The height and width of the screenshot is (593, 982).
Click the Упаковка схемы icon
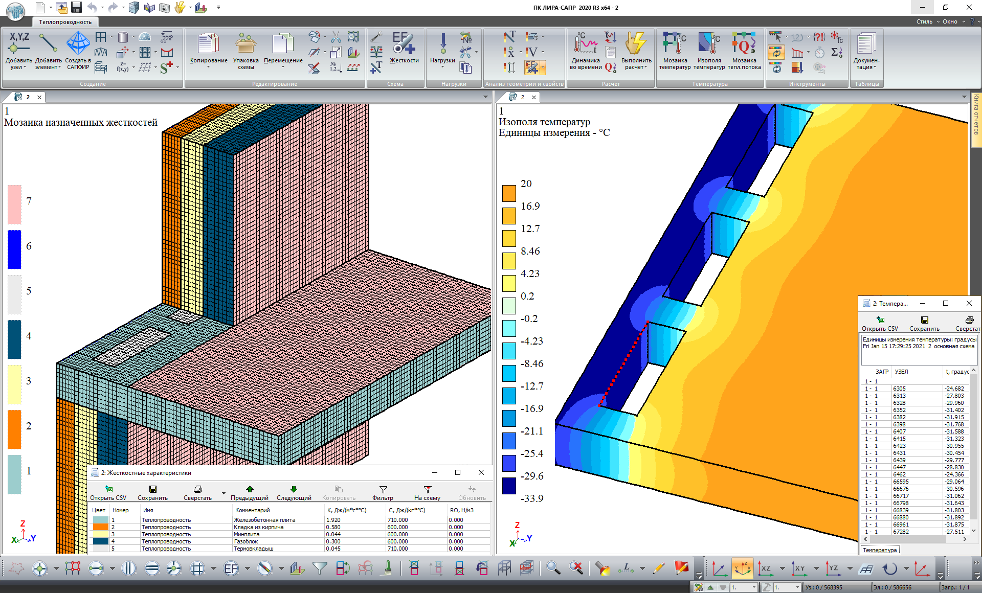tap(245, 44)
